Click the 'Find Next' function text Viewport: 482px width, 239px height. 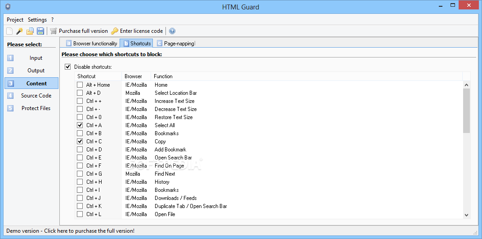tap(165, 174)
